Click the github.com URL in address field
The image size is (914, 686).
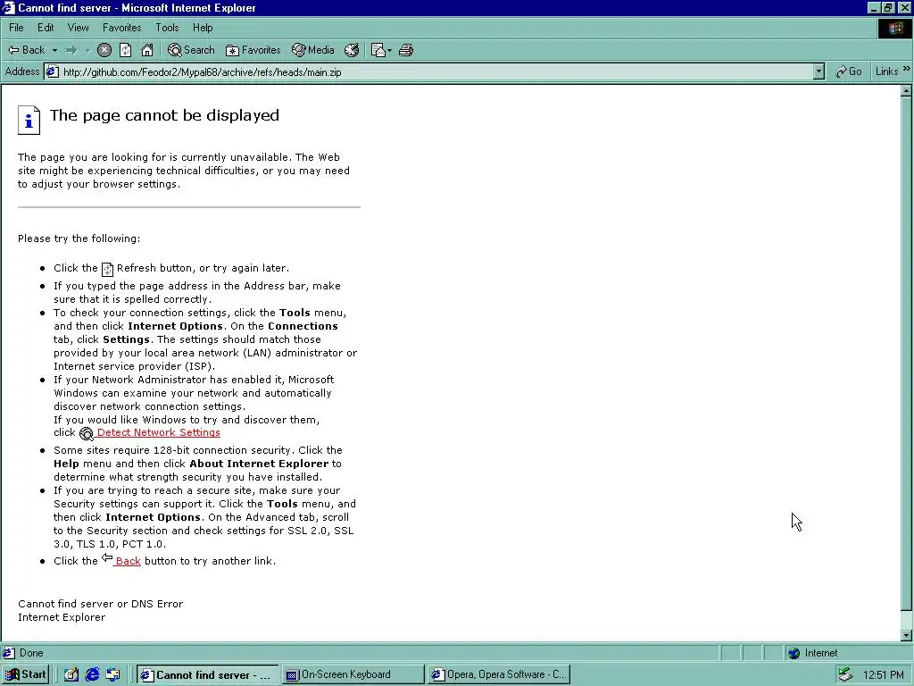click(203, 72)
